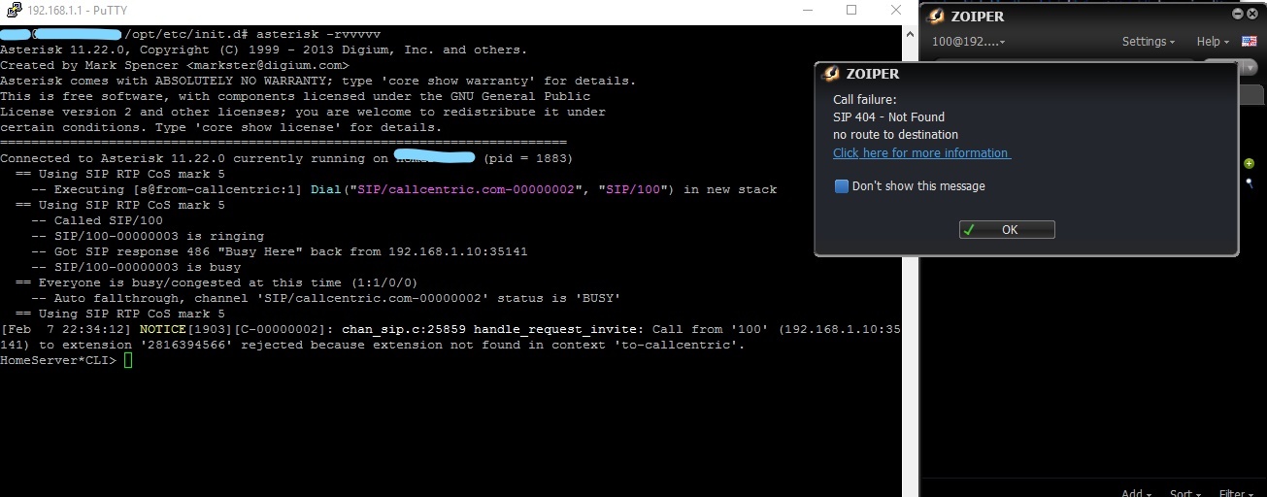Click the "extension '2816394566' rejected" log line
Image resolution: width=1267 pixels, height=497 pixels.
coord(373,345)
